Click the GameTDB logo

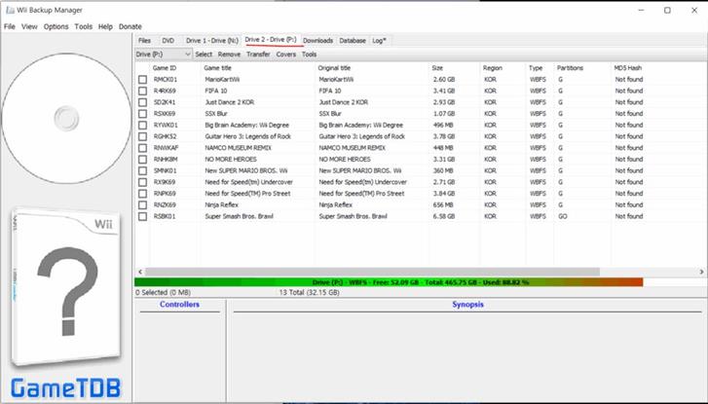pos(66,388)
